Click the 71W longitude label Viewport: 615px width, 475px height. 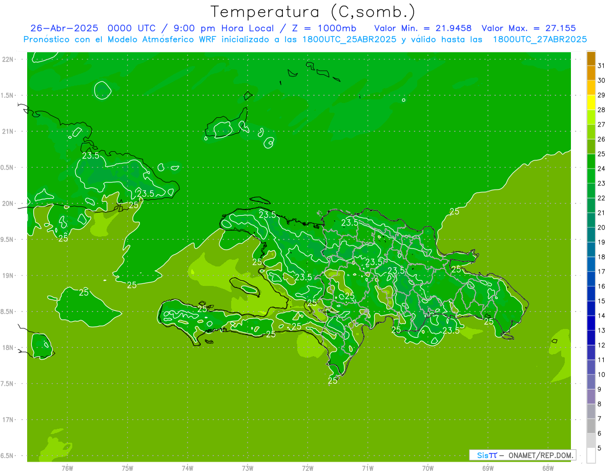(367, 468)
